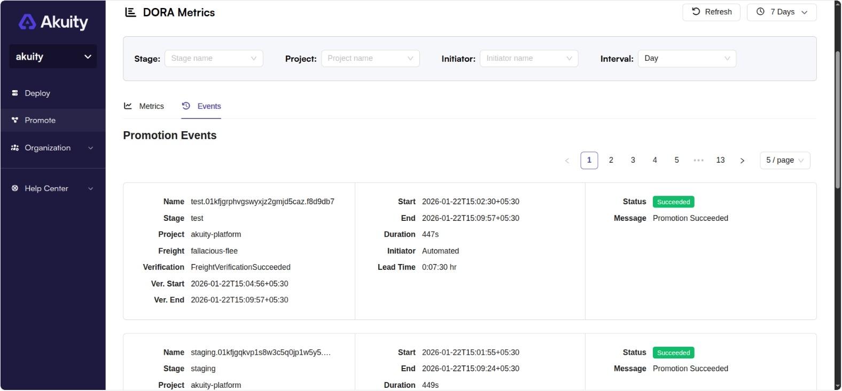
Task: Open the Initiator name dropdown
Action: pos(529,58)
